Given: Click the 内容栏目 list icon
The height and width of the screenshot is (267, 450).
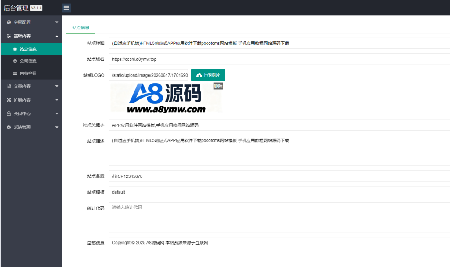Looking at the screenshot, I should (15, 73).
